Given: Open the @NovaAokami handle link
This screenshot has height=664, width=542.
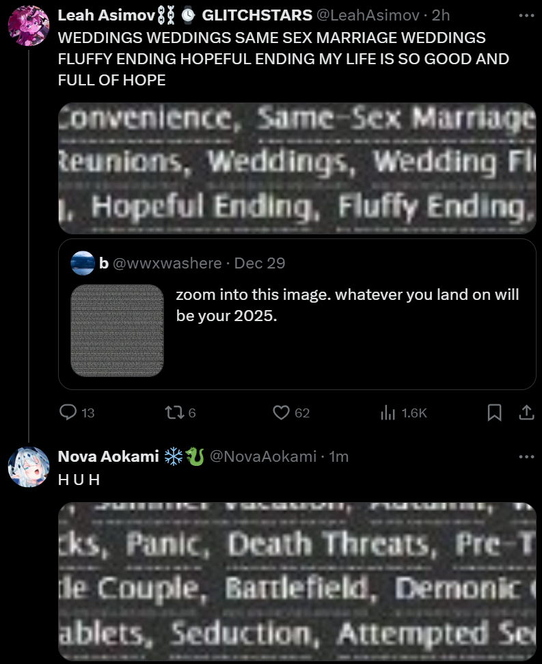Looking at the screenshot, I should pos(263,456).
